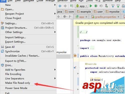The height and width of the screenshot is (94, 125).
Task: Select Import Settings... menu entry
Action: click(28, 37)
